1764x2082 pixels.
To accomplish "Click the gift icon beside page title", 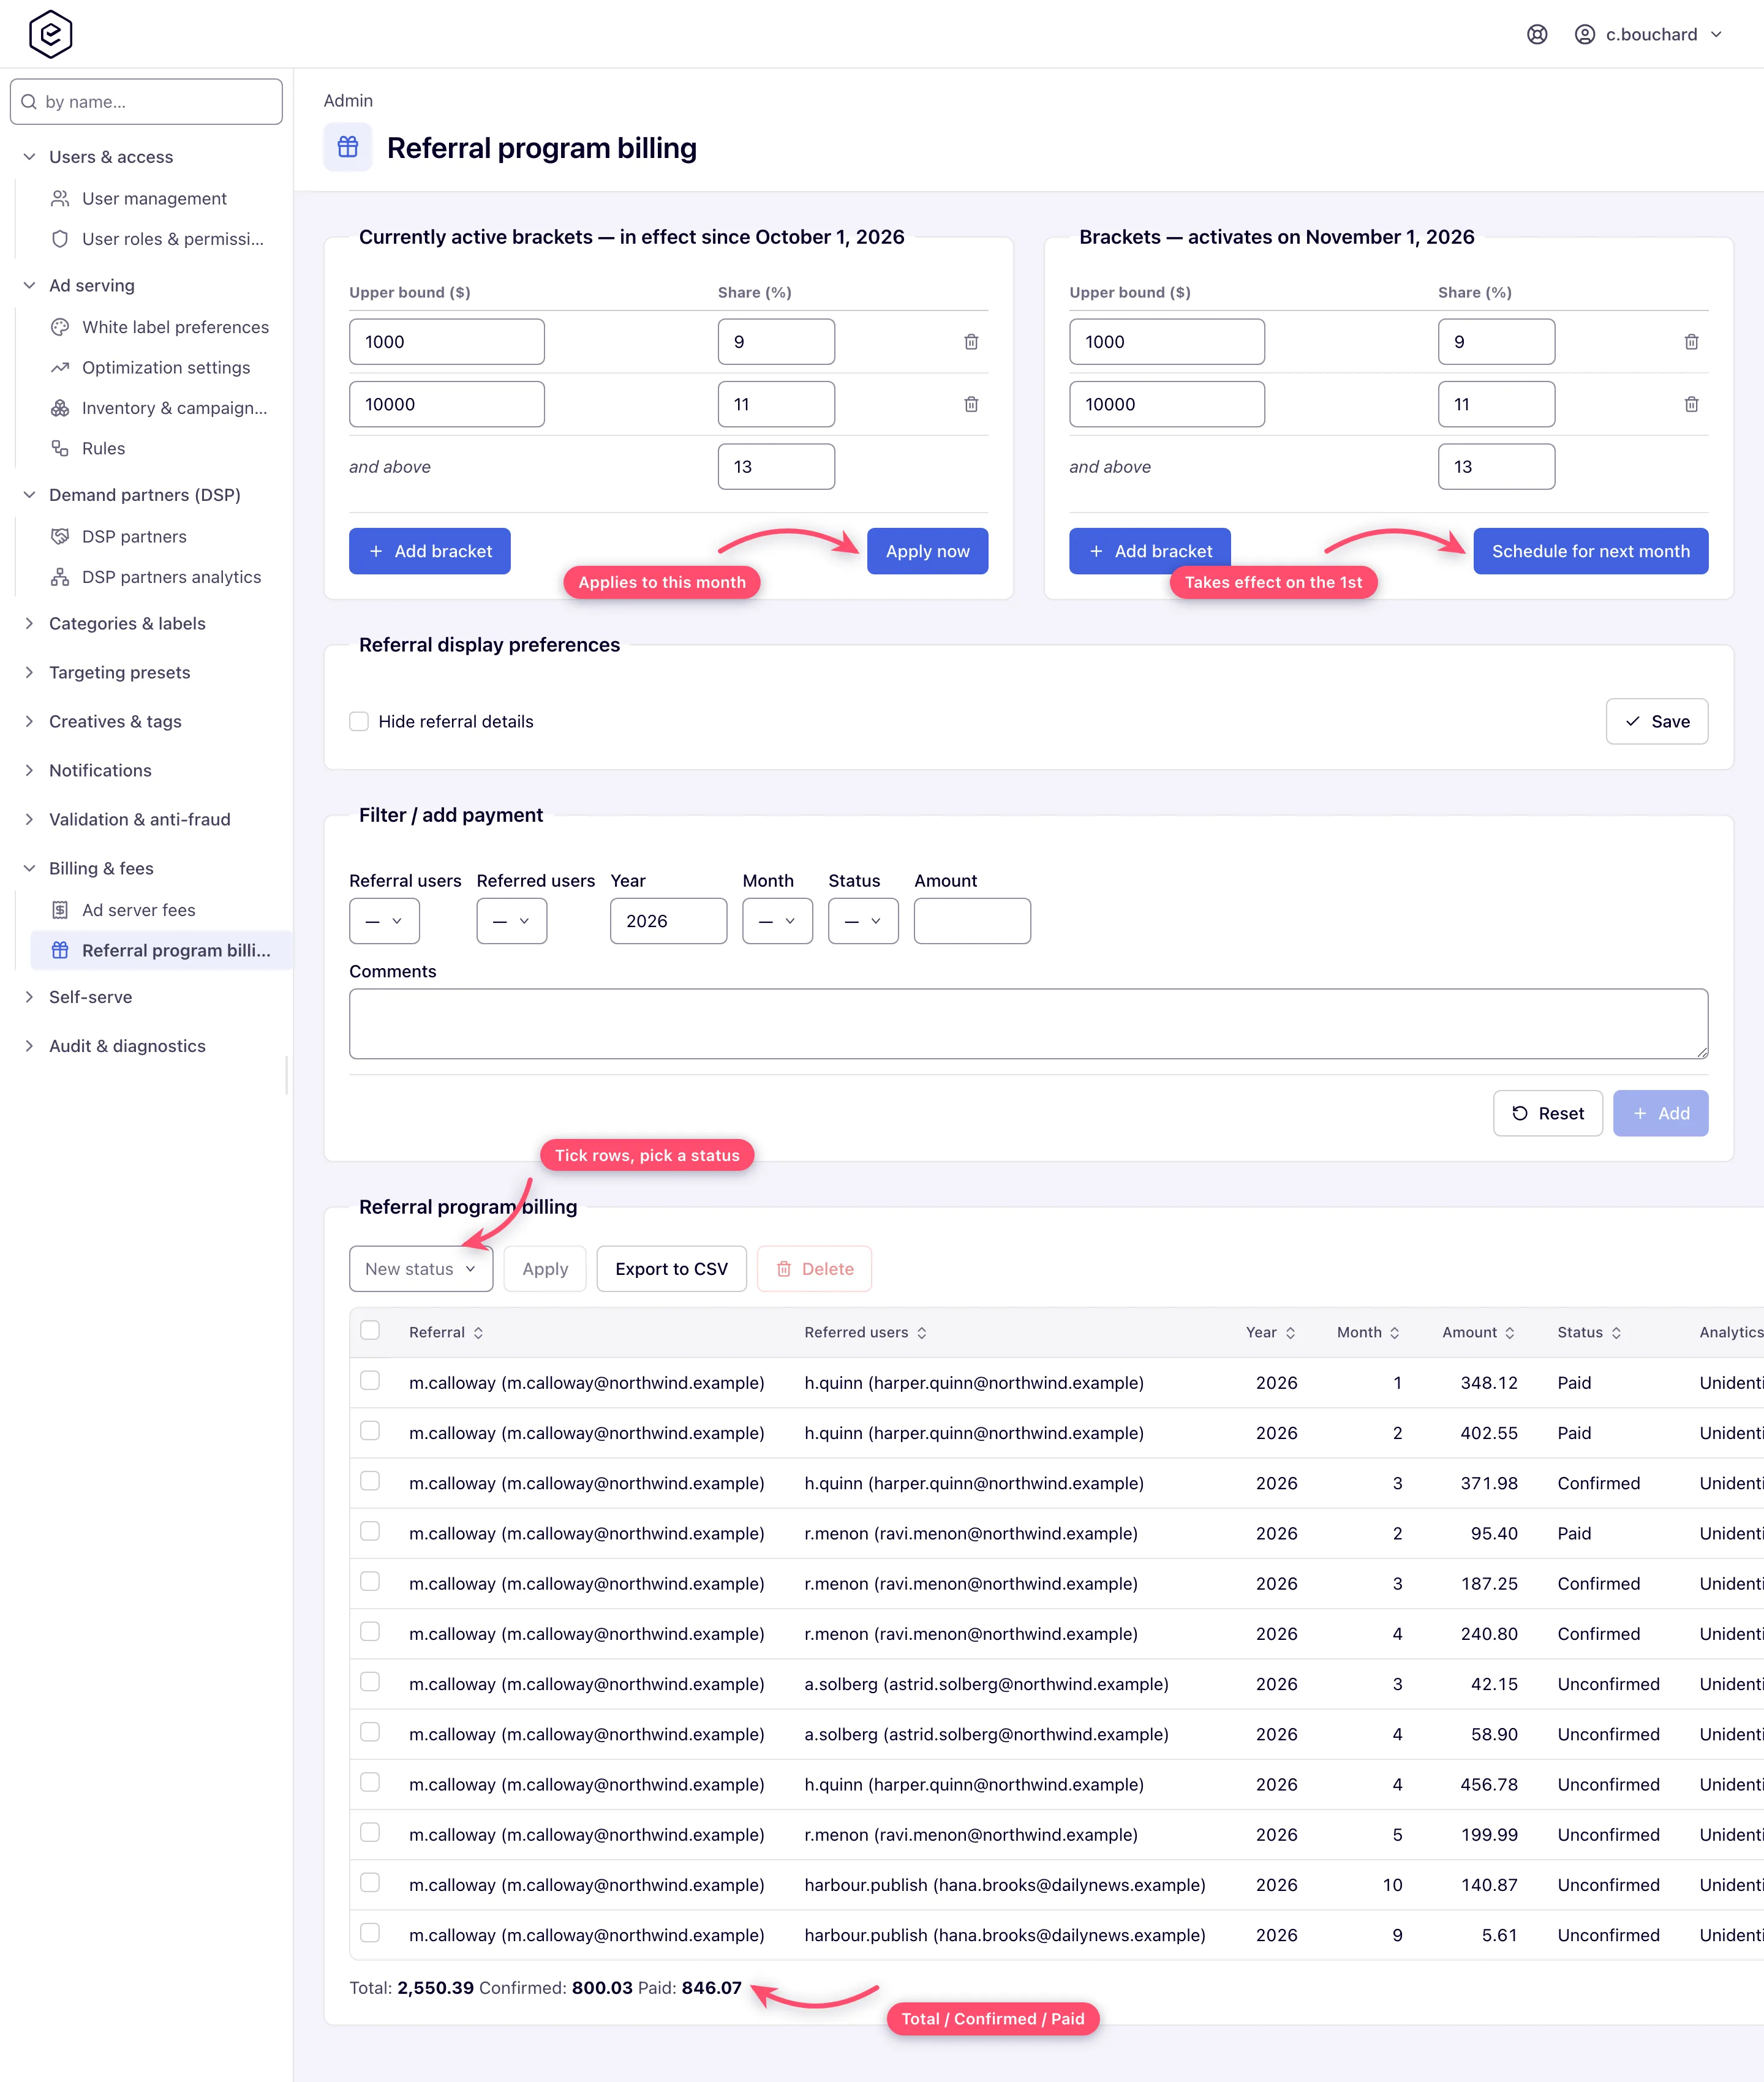I will [348, 148].
